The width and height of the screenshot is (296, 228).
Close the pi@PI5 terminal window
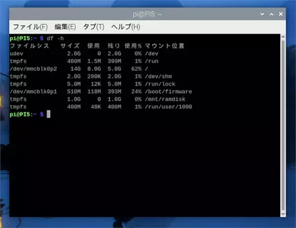tap(281, 14)
